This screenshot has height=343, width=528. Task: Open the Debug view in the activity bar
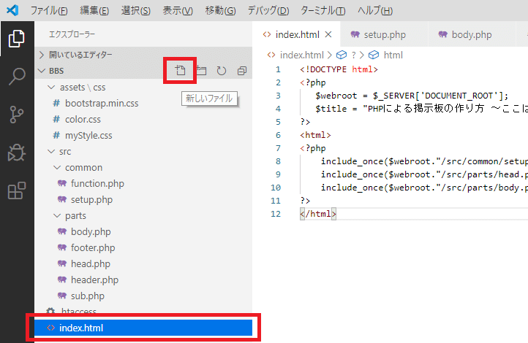coord(17,153)
